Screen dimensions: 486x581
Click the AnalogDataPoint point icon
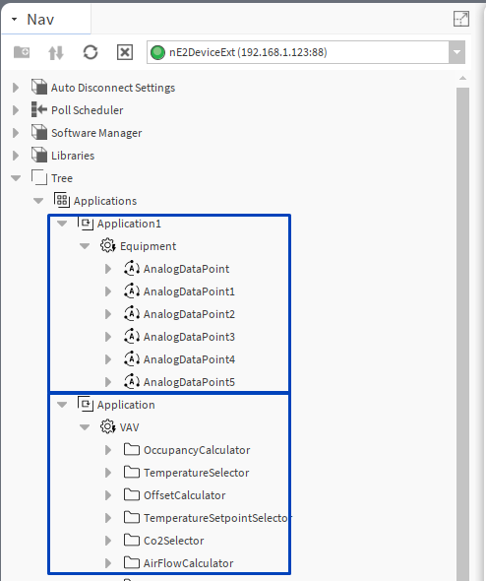tap(132, 268)
